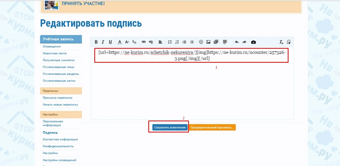Click the undo arrow icon
Viewport: 340px width, 166px height.
coord(237,42)
